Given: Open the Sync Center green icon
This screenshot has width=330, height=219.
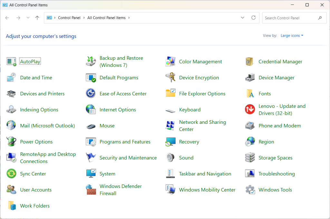Looking at the screenshot, I should tap(11, 174).
